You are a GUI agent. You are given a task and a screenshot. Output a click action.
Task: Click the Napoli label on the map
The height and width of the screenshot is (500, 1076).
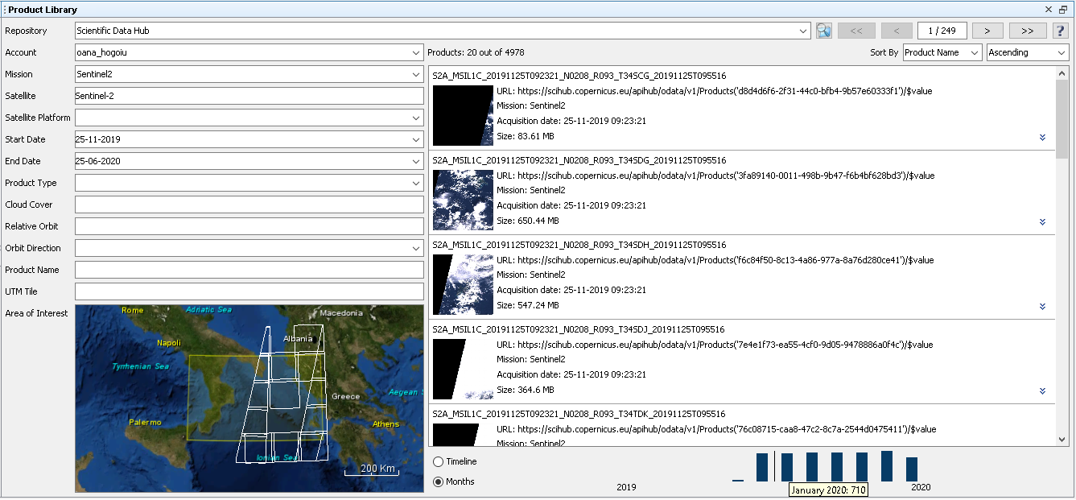tap(169, 343)
